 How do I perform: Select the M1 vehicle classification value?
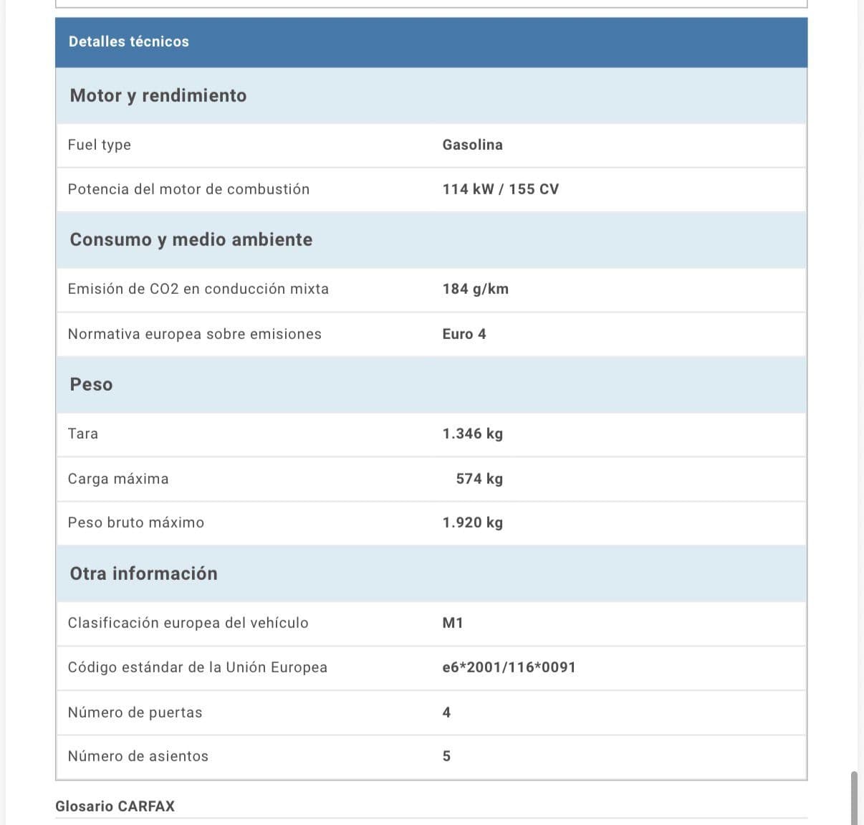tap(452, 623)
